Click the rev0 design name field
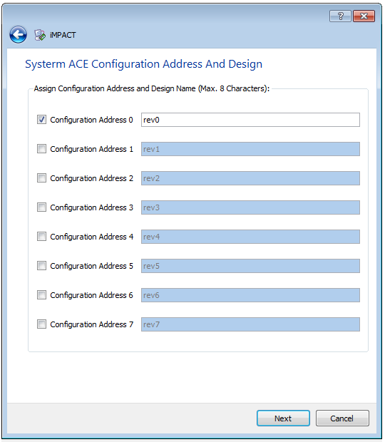This screenshot has width=385, height=442. 250,120
